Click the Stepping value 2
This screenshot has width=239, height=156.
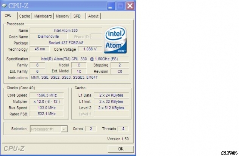pyautogui.click(x=119, y=65)
